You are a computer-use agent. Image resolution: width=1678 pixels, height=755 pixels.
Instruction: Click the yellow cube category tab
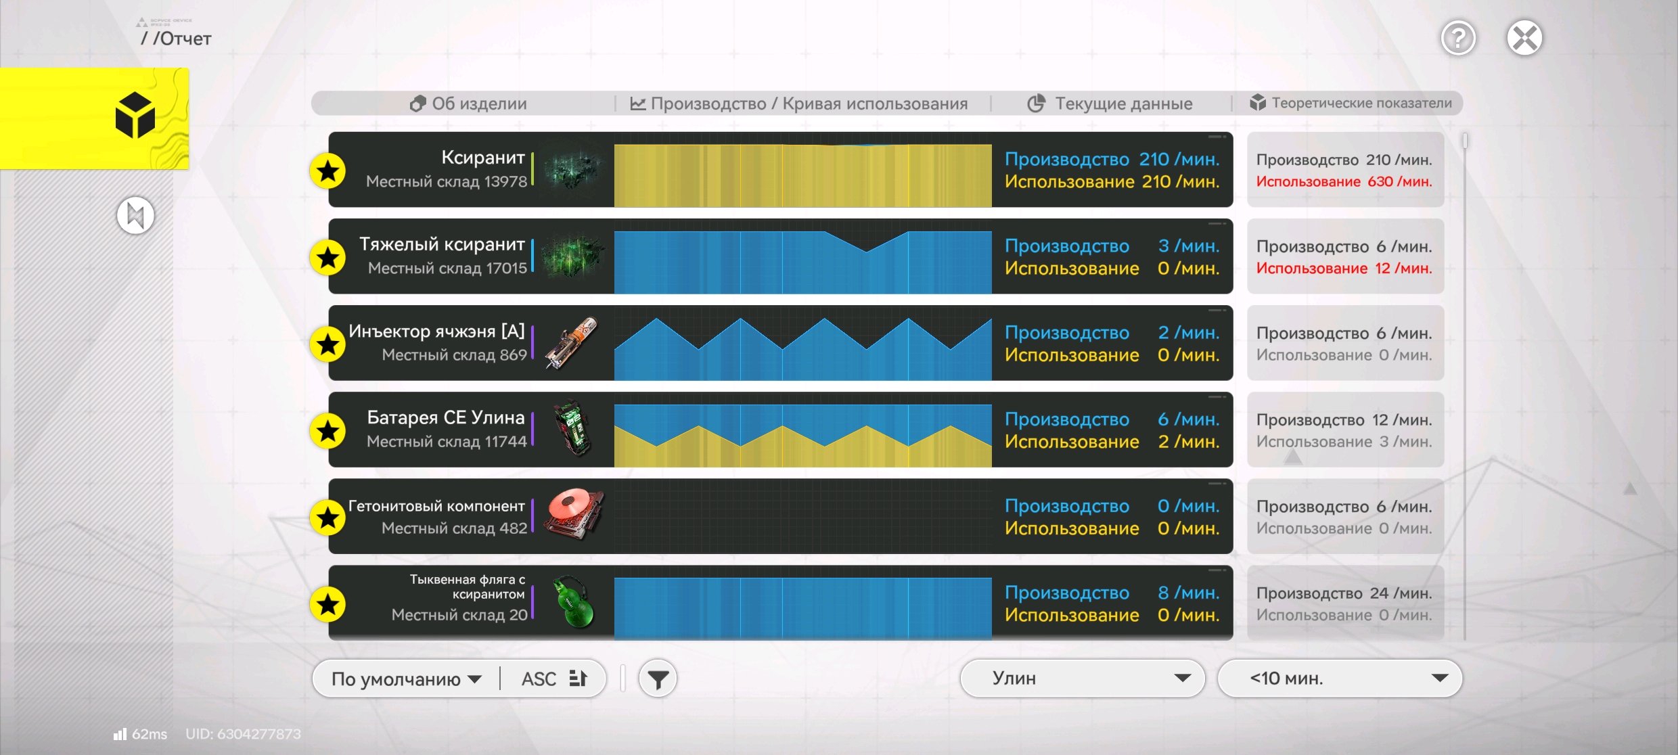(x=94, y=118)
